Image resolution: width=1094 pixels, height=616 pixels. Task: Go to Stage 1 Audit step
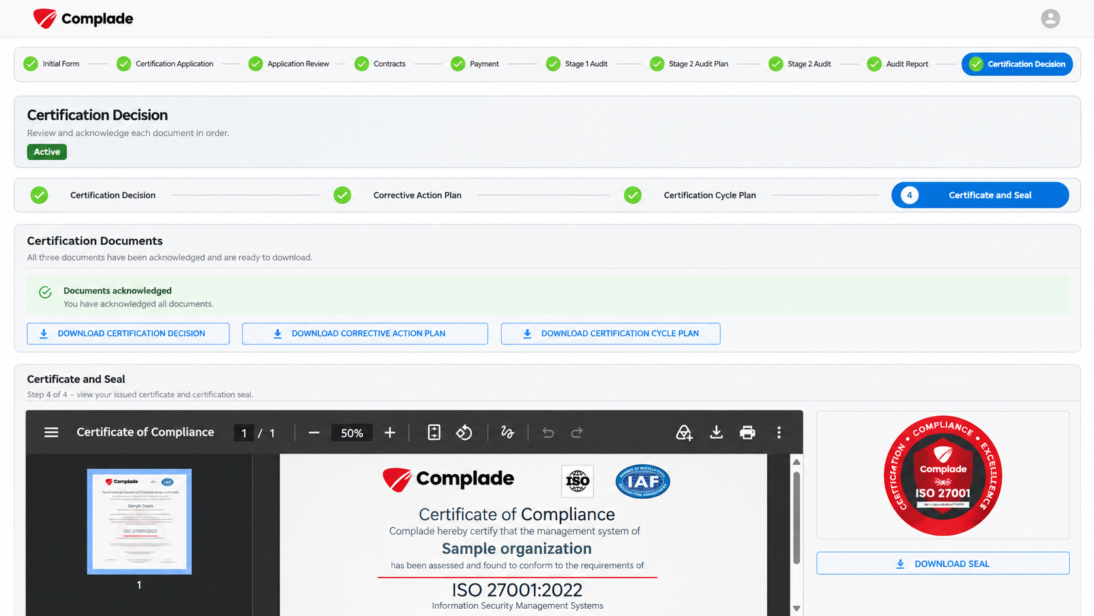(577, 63)
